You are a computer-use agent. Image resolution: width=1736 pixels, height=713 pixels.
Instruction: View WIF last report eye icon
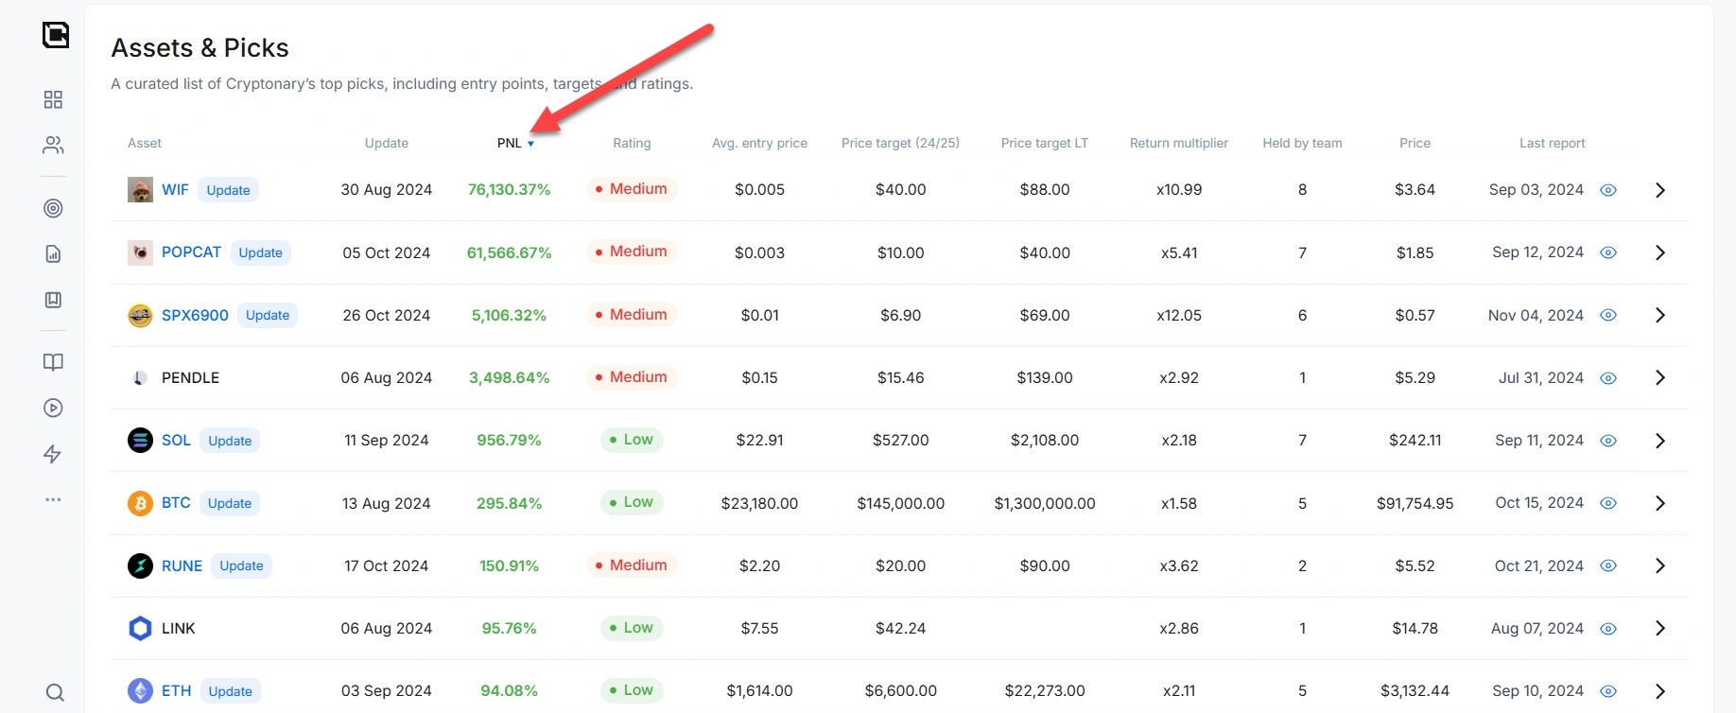point(1607,190)
